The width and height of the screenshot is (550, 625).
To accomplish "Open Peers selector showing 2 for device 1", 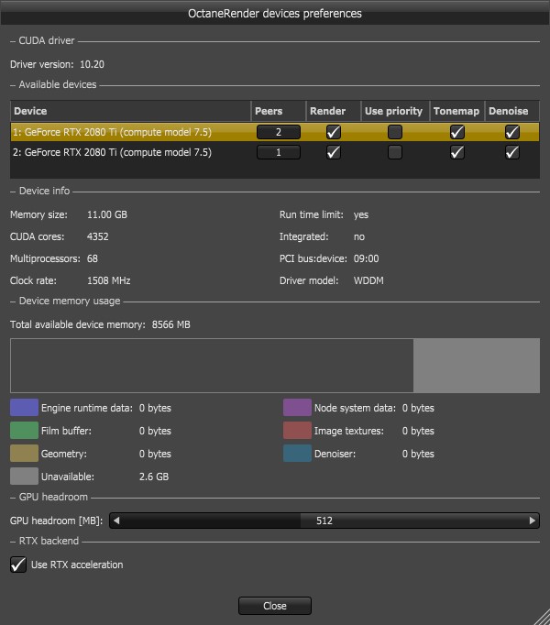I will pyautogui.click(x=279, y=132).
